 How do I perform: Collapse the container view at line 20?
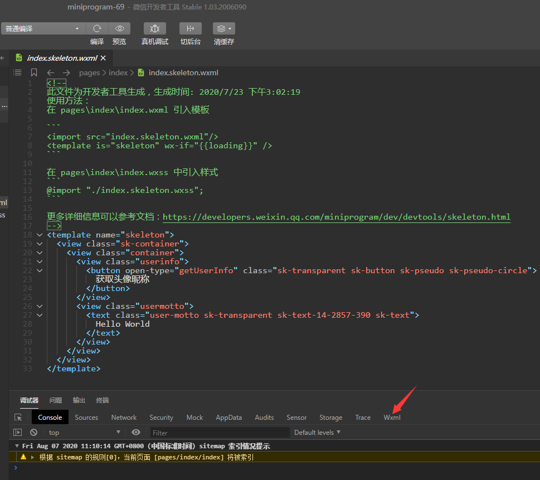40,253
